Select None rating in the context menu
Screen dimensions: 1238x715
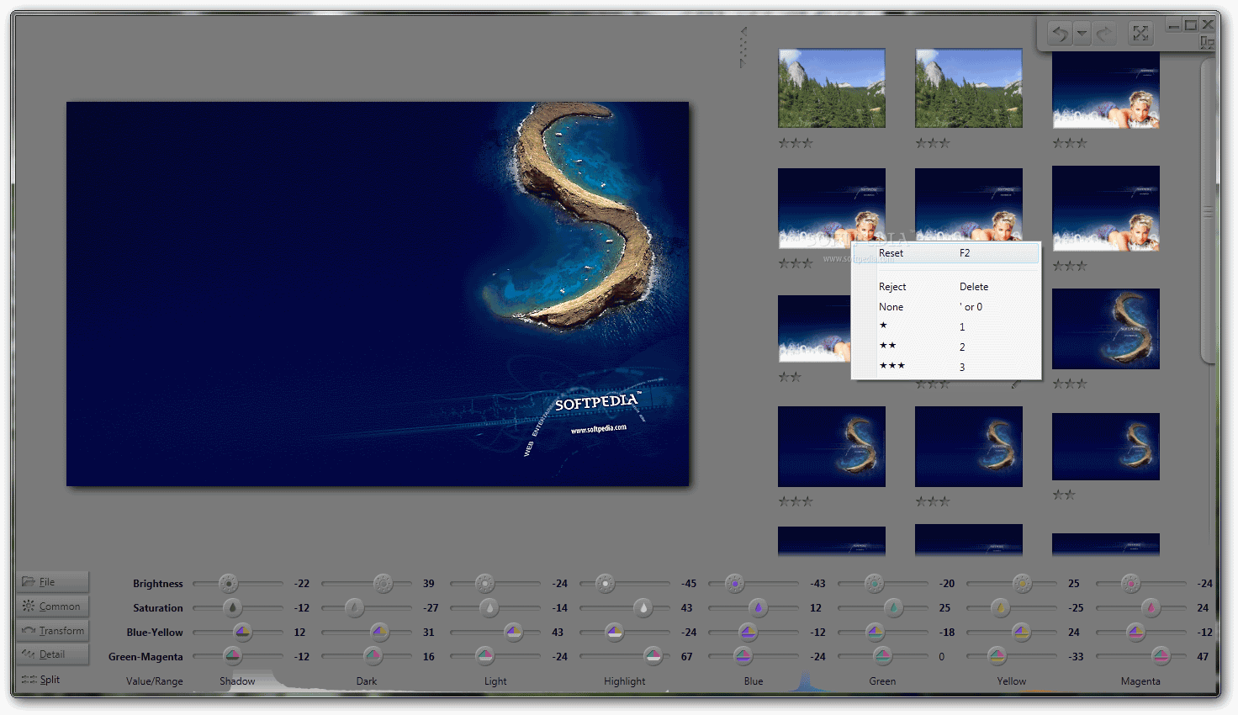946,307
